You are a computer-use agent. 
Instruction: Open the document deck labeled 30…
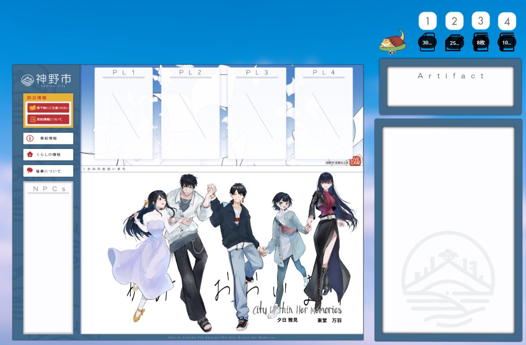(427, 42)
